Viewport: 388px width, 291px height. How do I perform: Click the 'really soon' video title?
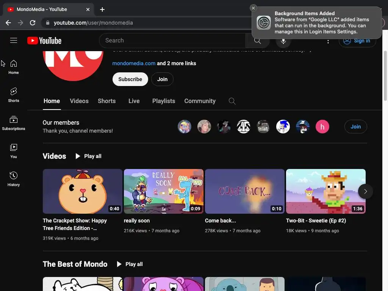[137, 221]
